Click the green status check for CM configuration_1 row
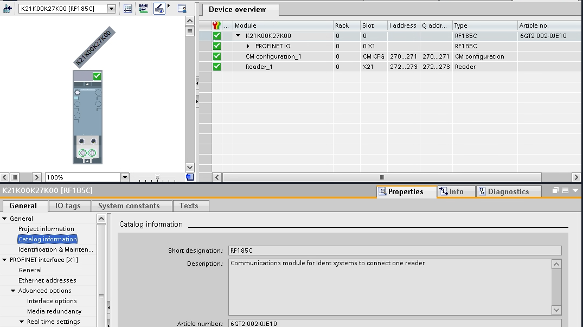The width and height of the screenshot is (583, 327). 217,56
